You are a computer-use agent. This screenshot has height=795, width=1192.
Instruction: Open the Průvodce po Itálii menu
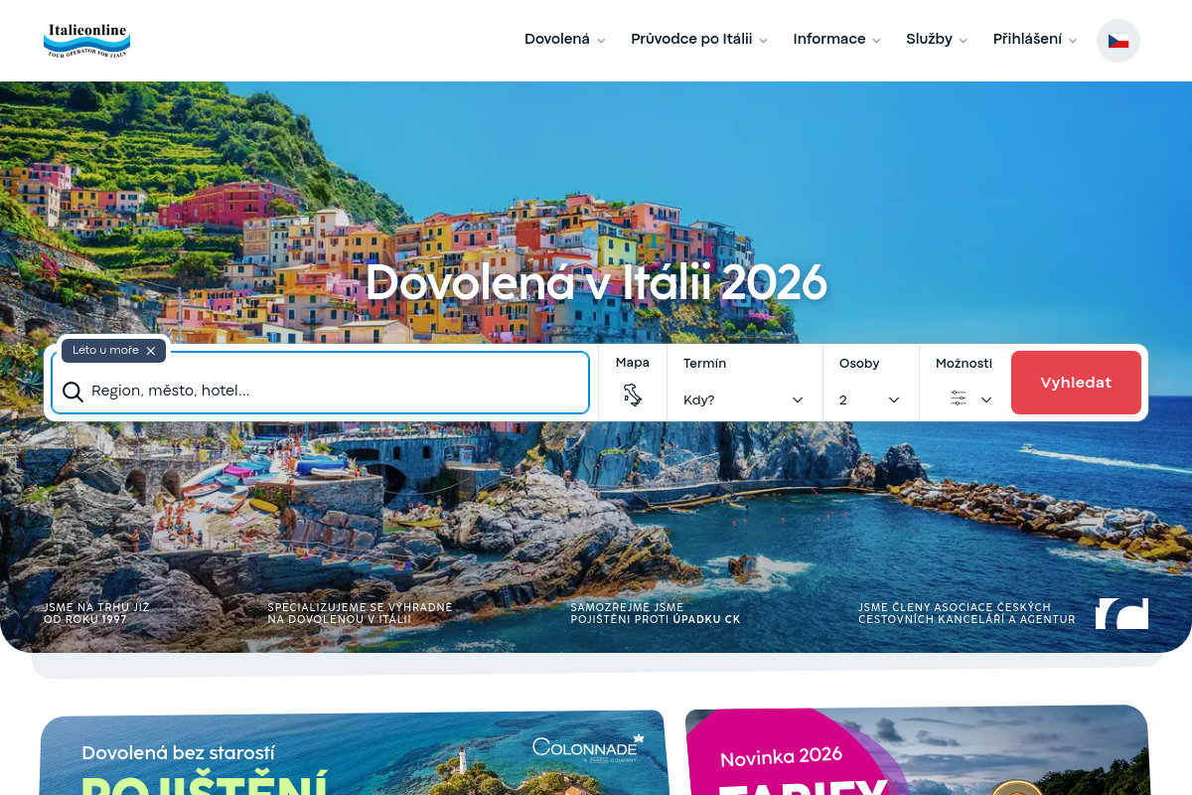pyautogui.click(x=699, y=40)
